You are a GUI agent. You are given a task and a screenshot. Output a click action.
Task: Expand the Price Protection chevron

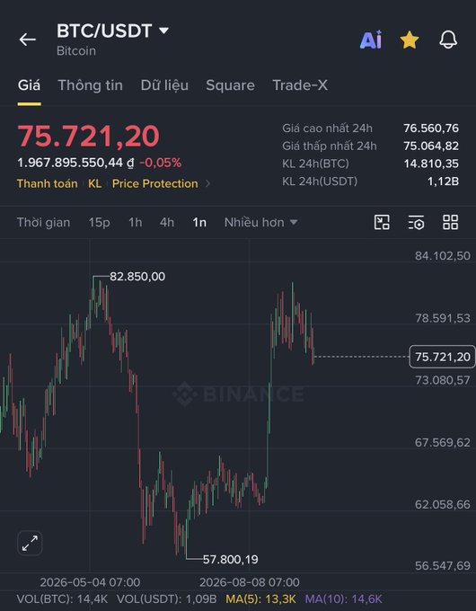pyautogui.click(x=207, y=183)
